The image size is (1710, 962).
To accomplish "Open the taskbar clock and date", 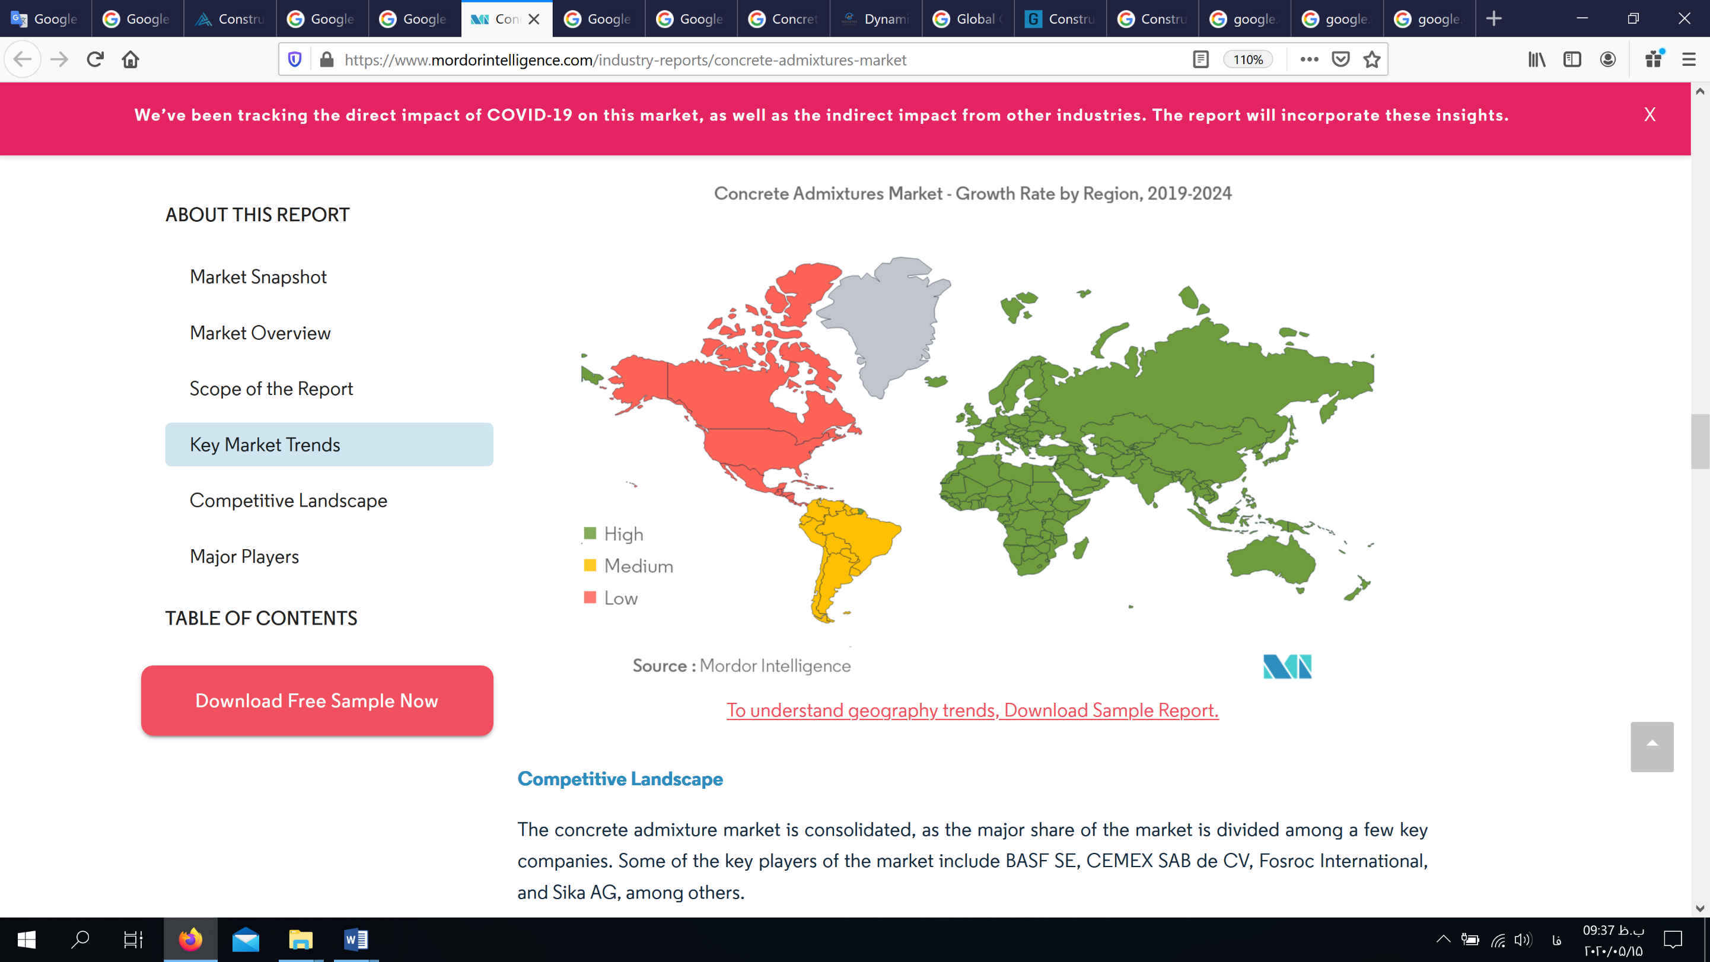I will 1613,940.
